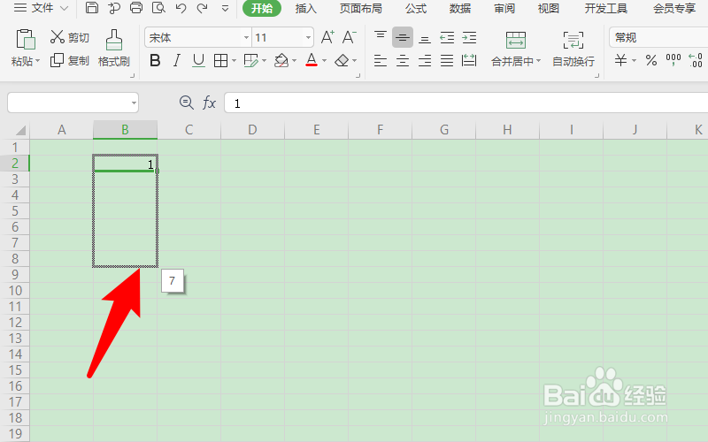Increase indent icon
The width and height of the screenshot is (708, 442).
tap(469, 37)
